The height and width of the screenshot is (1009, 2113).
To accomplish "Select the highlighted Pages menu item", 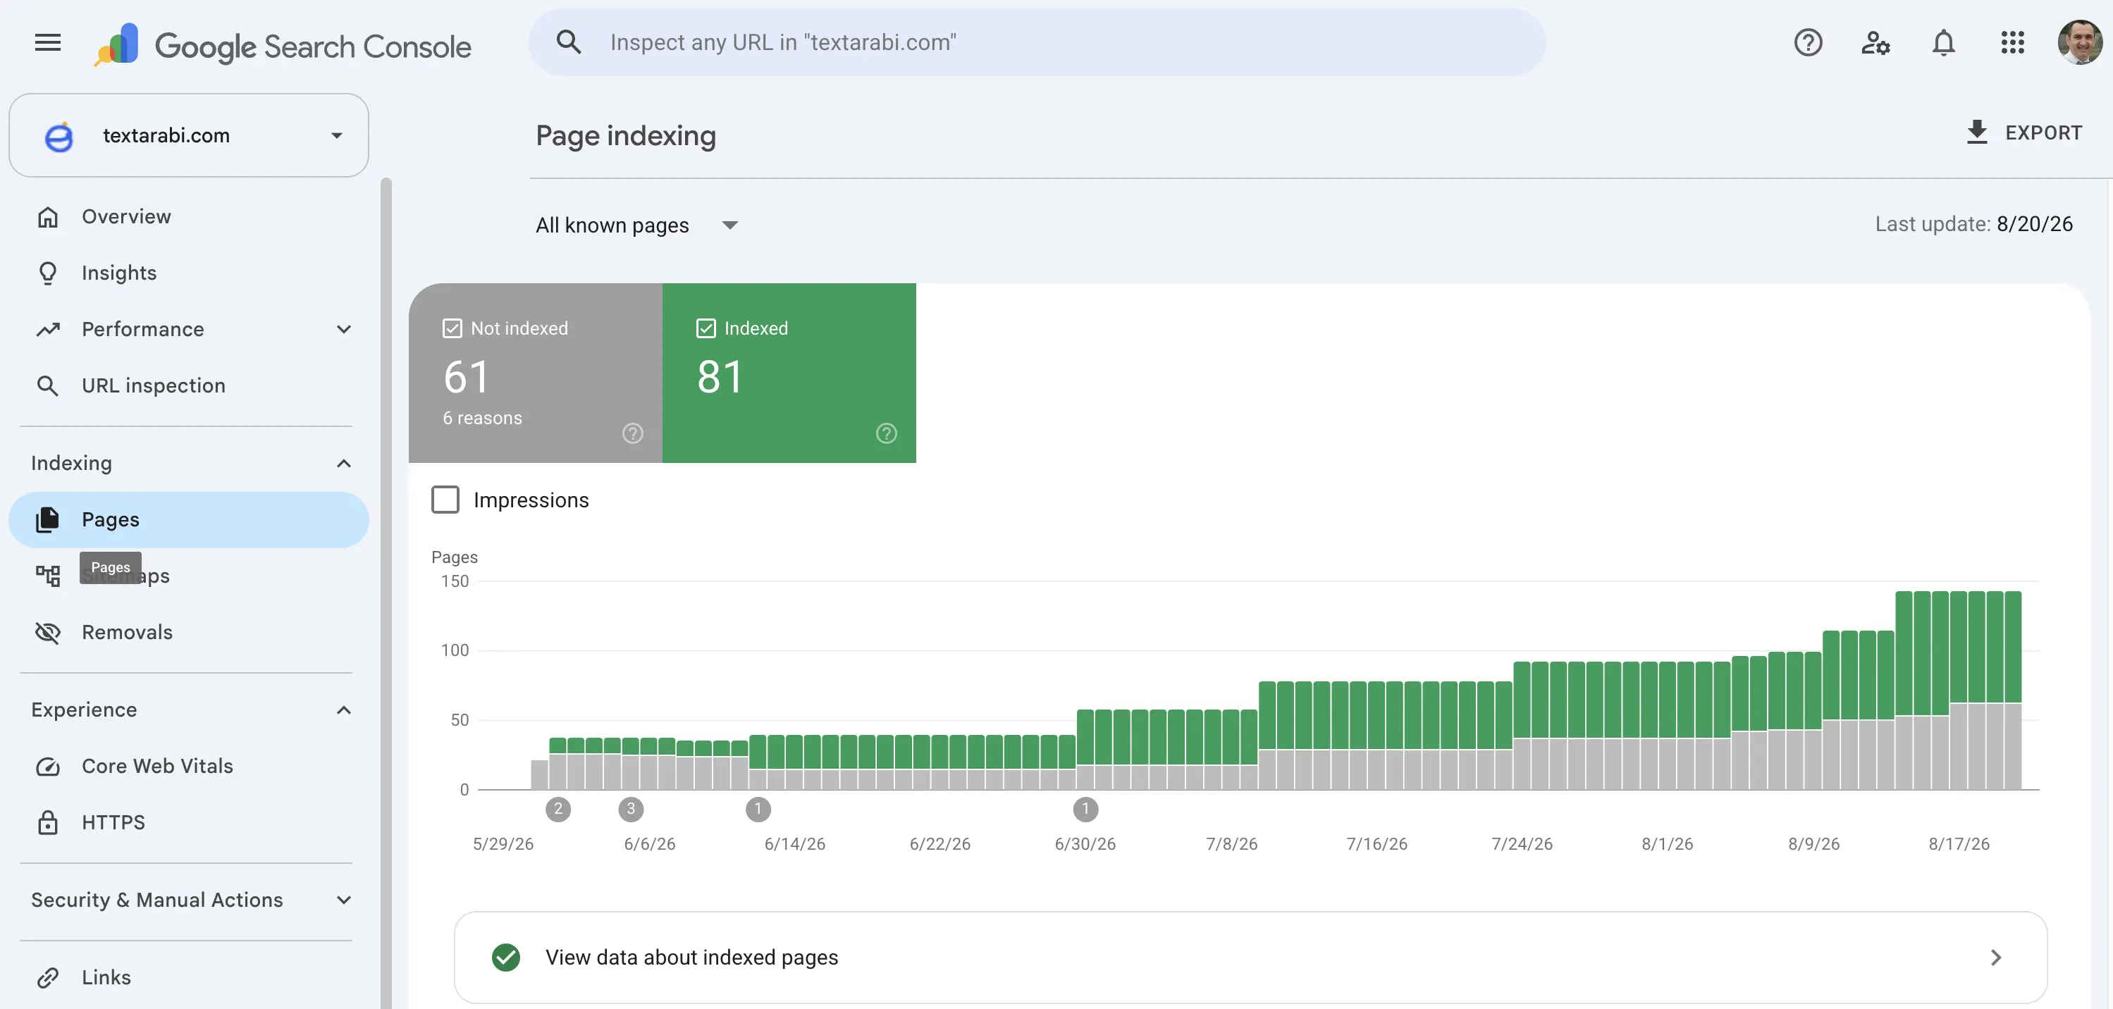I will click(x=189, y=519).
